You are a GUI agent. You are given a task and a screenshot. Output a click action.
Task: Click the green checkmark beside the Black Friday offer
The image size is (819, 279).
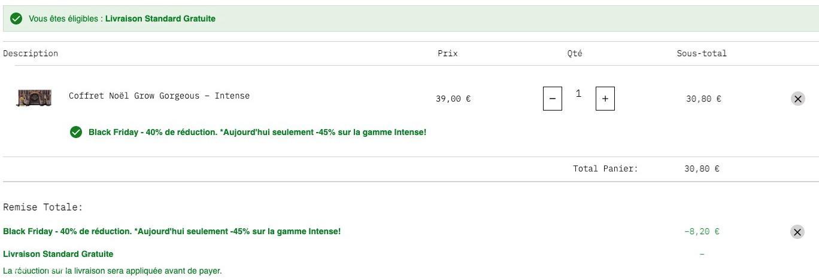[x=76, y=132]
